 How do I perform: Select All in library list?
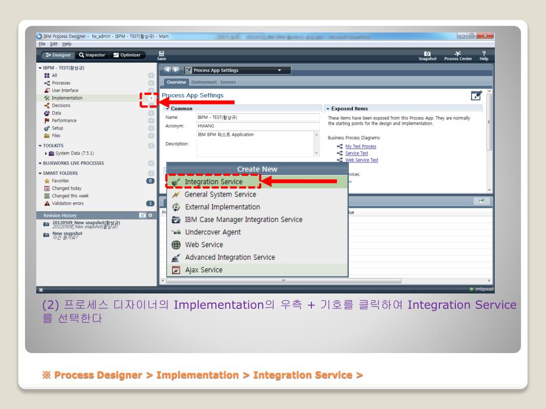click(x=54, y=75)
